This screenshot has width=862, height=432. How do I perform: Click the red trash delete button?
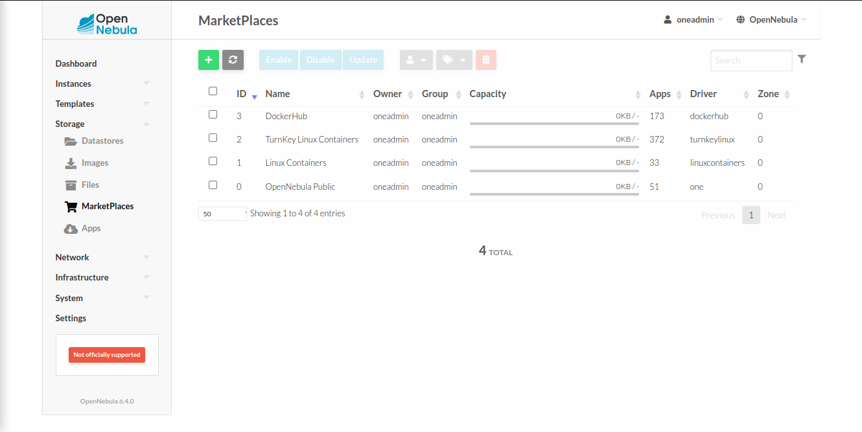[x=486, y=60]
